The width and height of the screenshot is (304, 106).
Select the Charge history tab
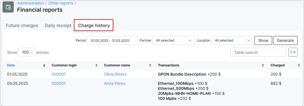(x=94, y=26)
